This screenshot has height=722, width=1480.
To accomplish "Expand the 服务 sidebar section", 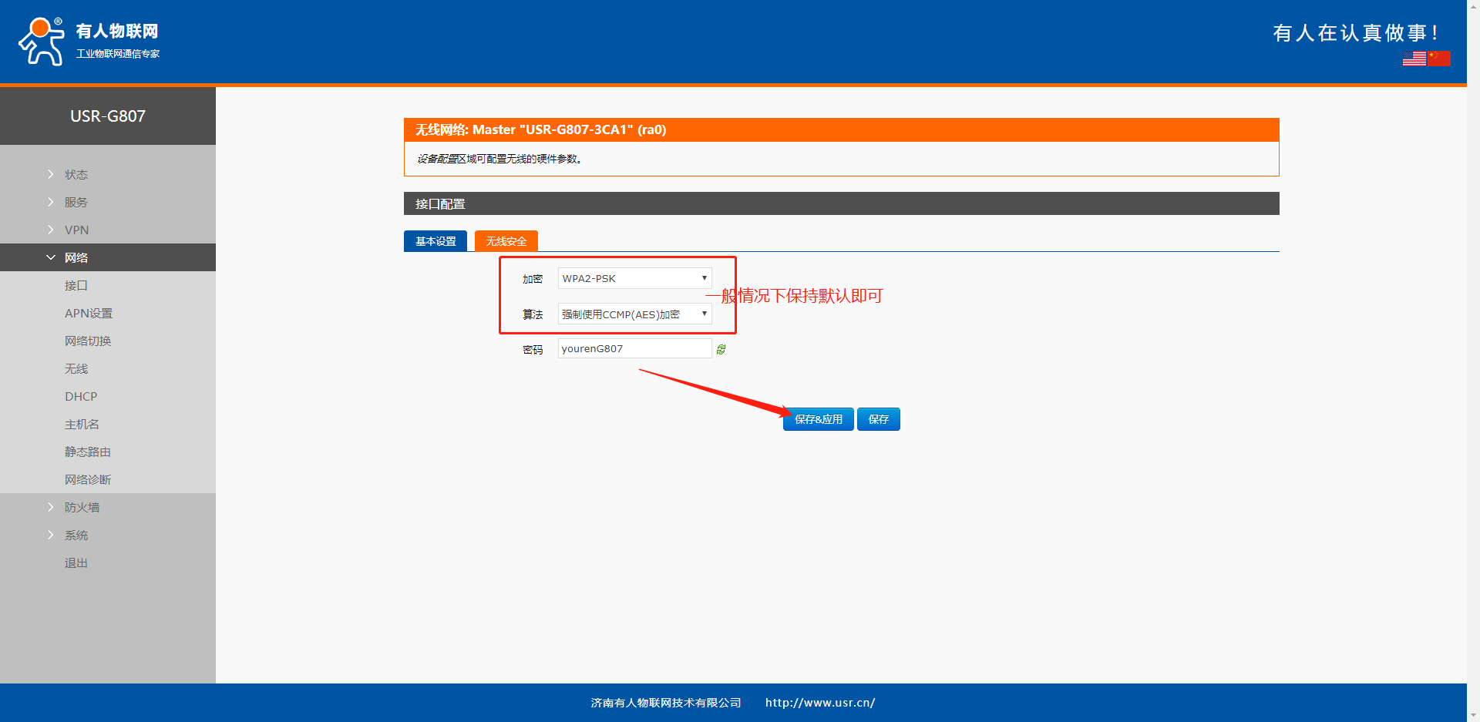I will pyautogui.click(x=76, y=202).
